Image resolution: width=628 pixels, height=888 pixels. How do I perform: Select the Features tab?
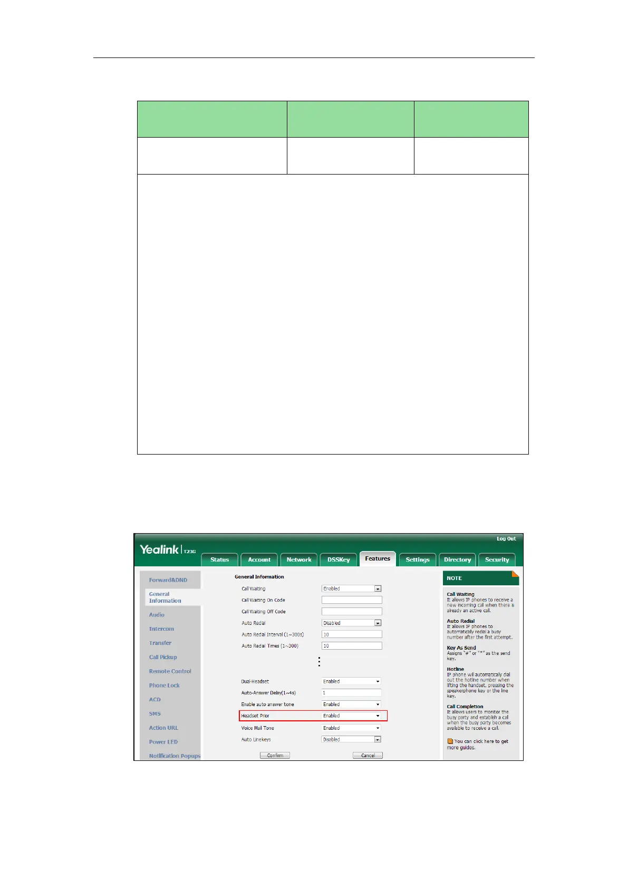[378, 558]
